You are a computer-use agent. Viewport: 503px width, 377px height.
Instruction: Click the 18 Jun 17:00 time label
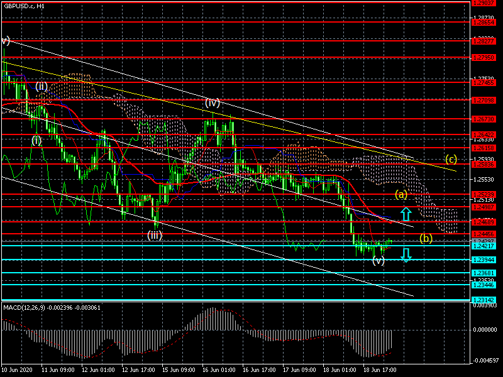click(380, 370)
